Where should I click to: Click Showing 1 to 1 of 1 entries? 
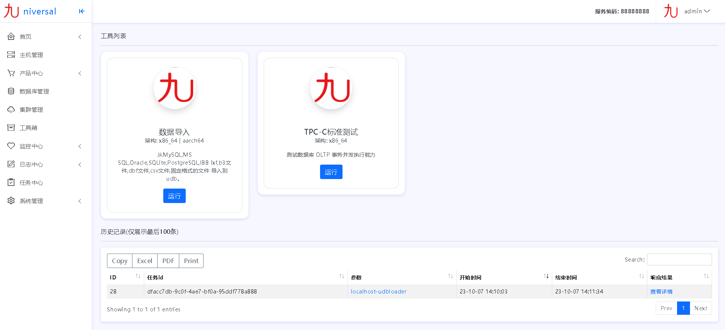pos(143,309)
